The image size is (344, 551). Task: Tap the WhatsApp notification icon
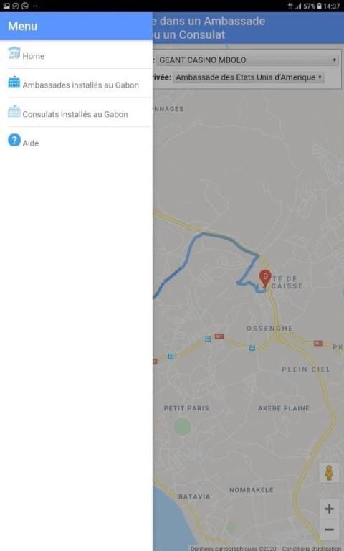pyautogui.click(x=25, y=6)
